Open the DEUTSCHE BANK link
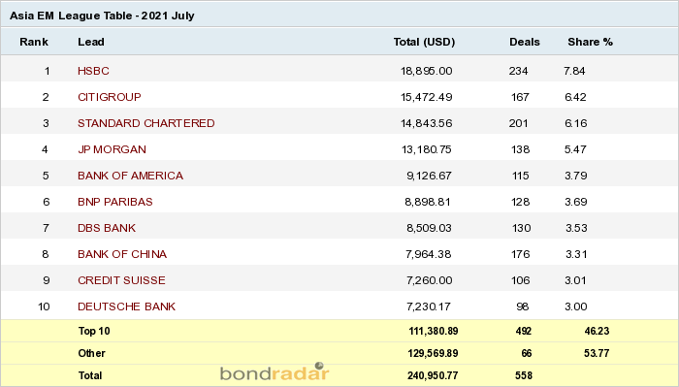The image size is (679, 387). click(x=126, y=306)
